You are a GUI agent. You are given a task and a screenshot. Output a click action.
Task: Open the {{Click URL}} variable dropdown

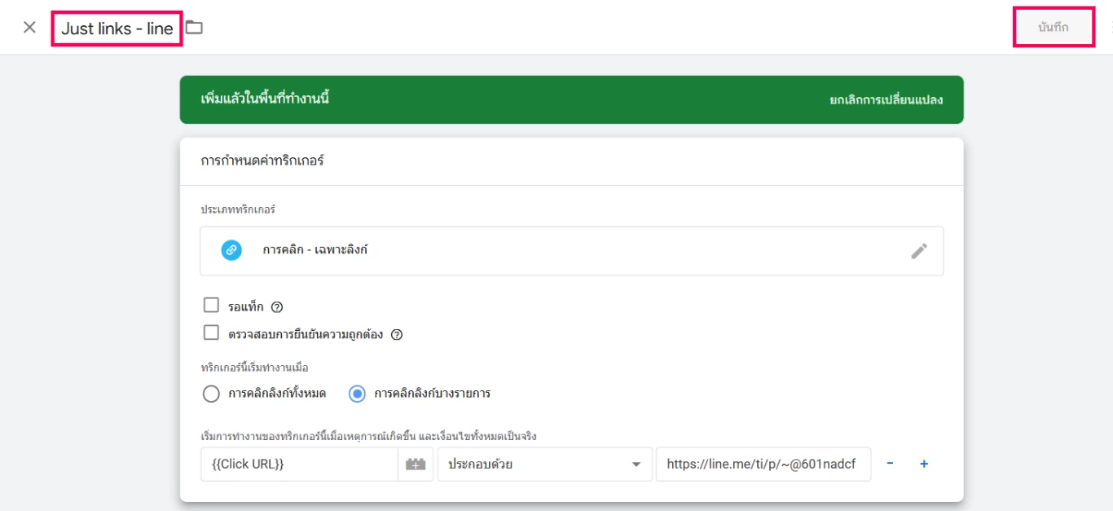click(299, 465)
